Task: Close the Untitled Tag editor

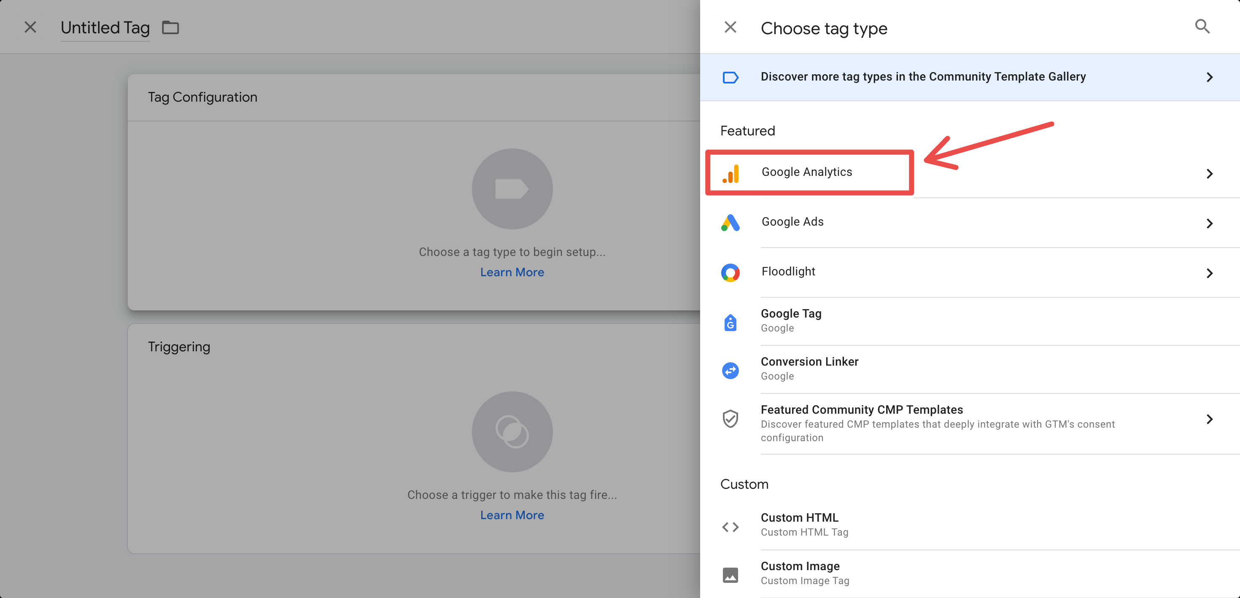Action: 30,27
